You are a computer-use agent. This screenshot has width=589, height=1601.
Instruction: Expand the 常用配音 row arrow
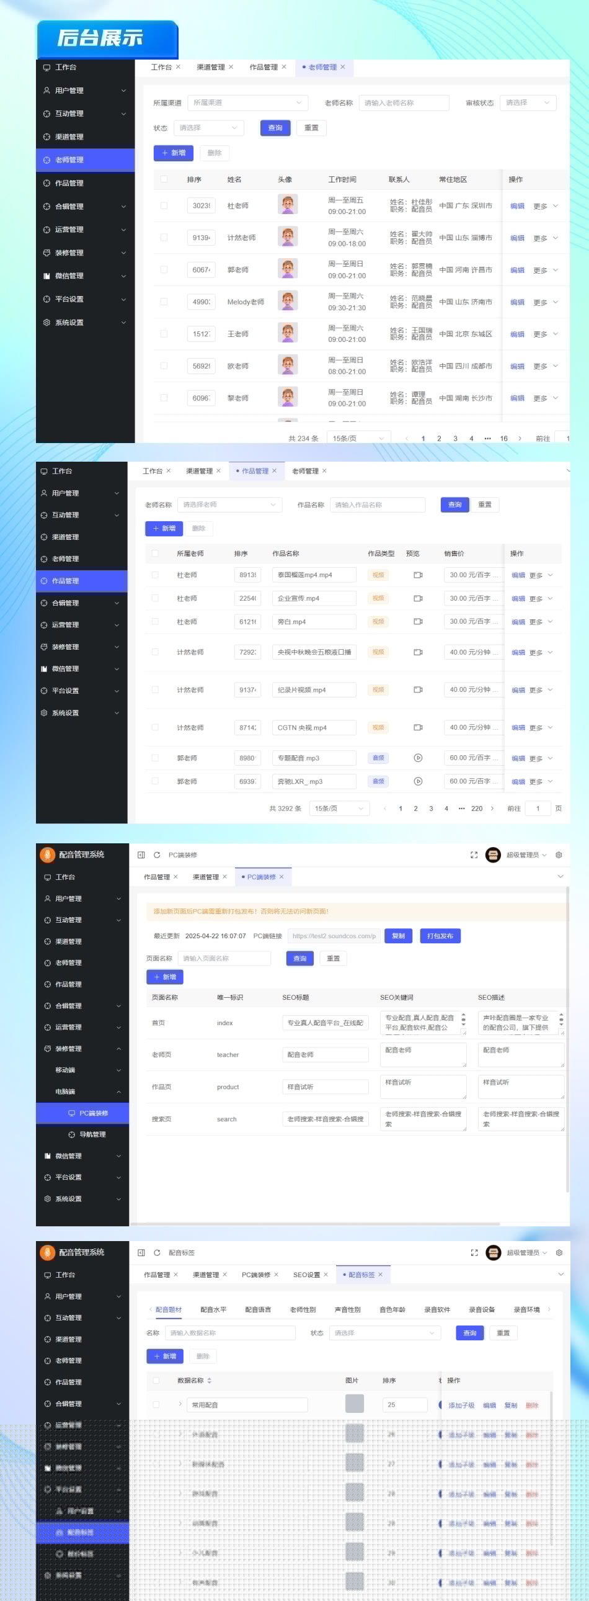(x=180, y=1404)
